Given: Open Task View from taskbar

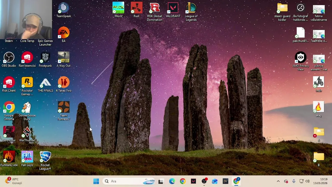Looking at the screenshot, I should point(161,181).
